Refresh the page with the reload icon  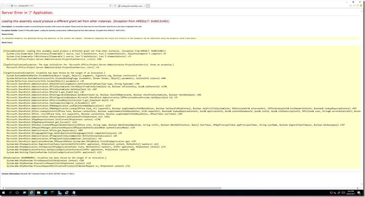115,6
